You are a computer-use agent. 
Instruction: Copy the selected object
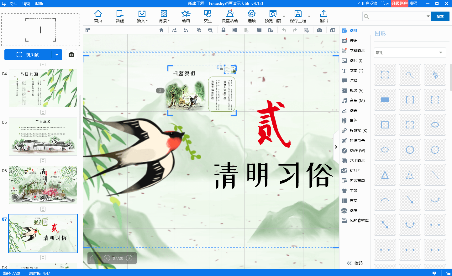point(259,30)
